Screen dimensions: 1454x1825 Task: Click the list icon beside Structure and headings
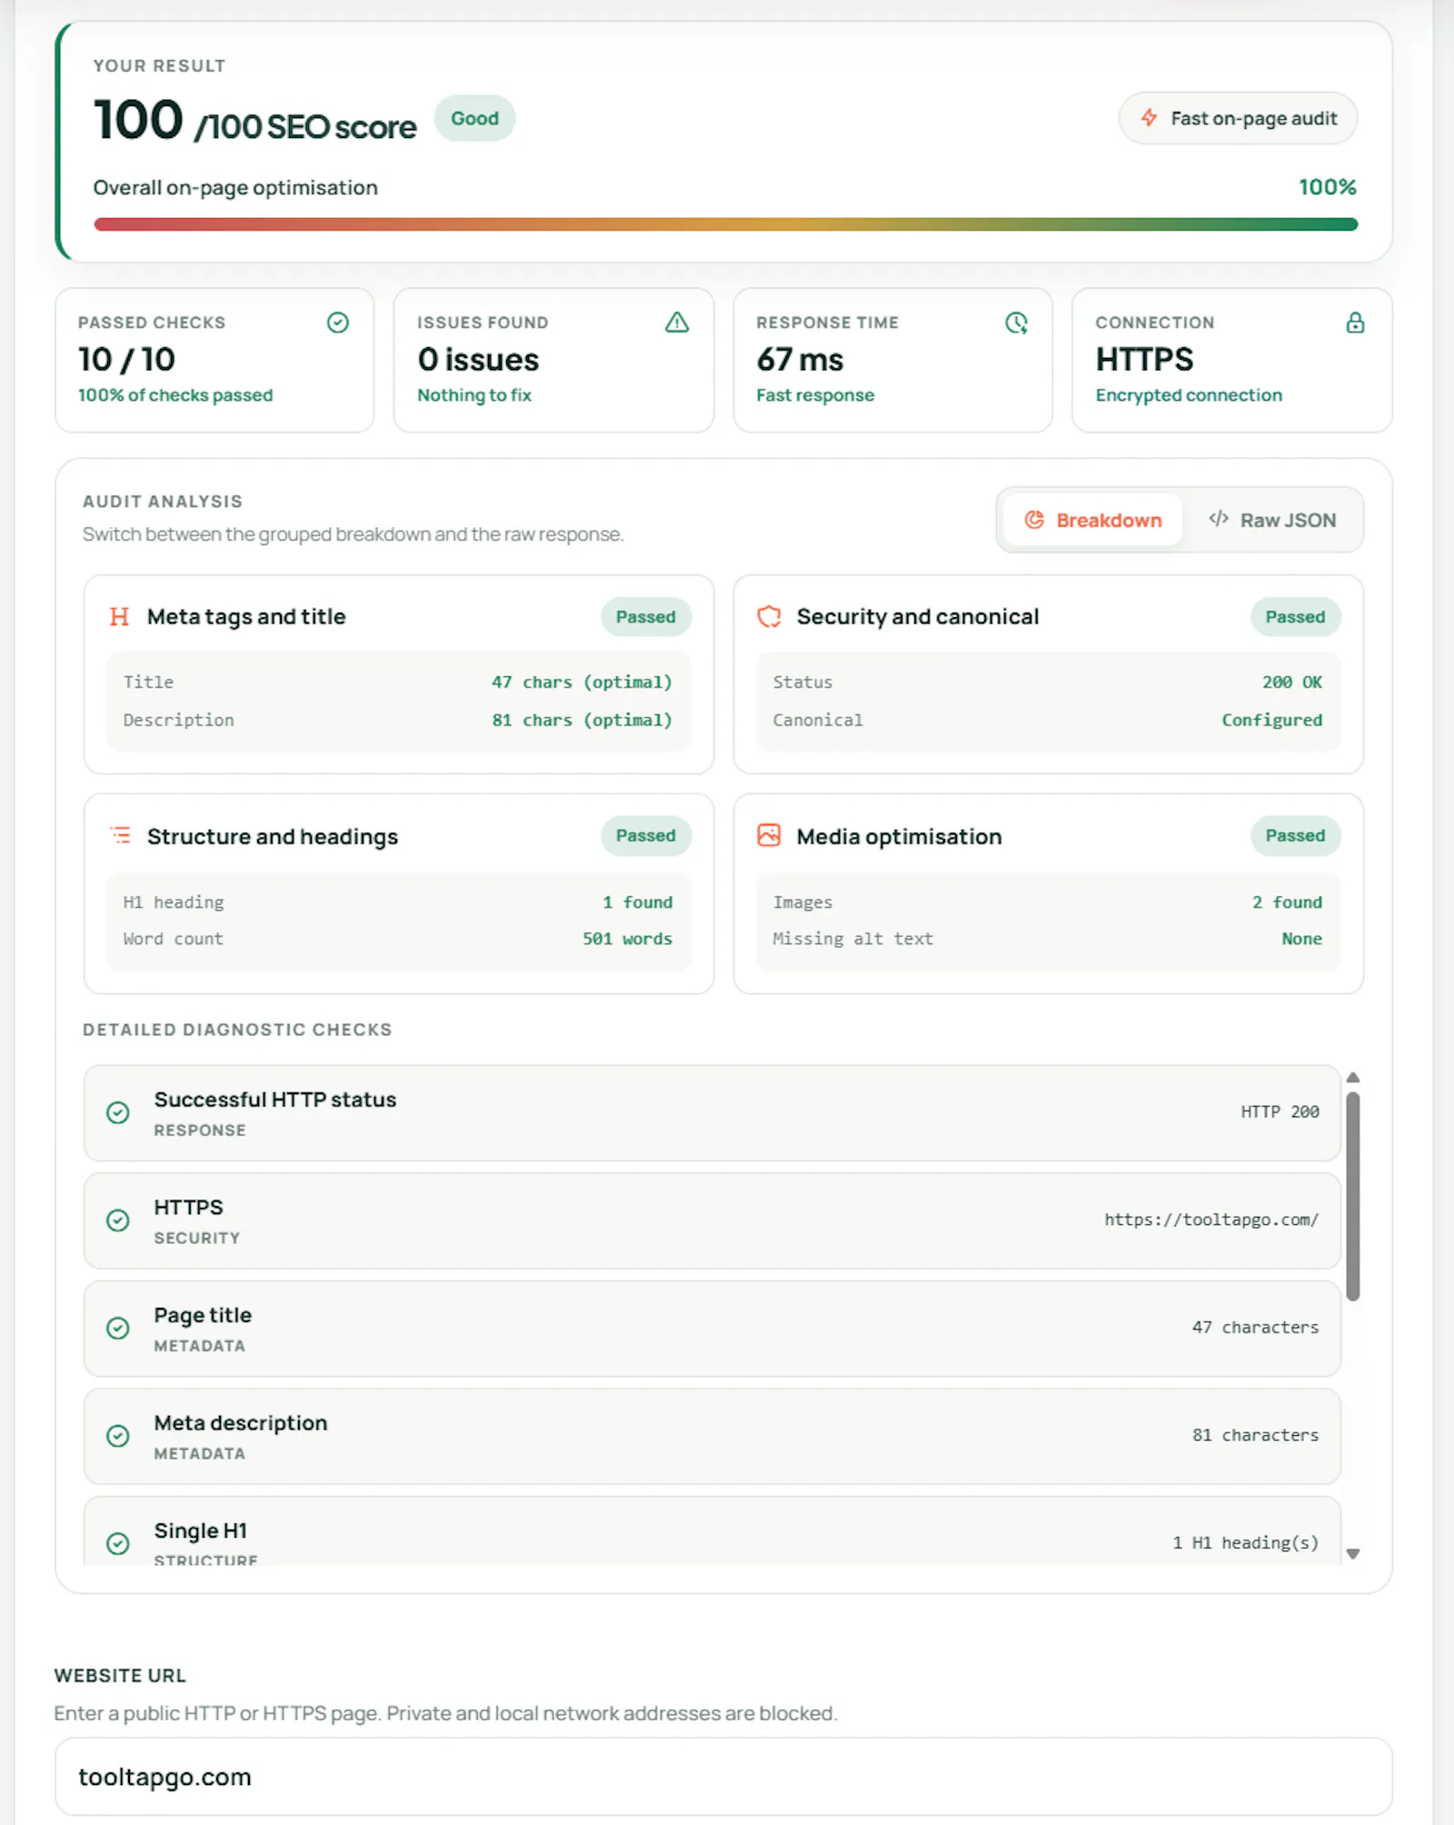coord(120,835)
